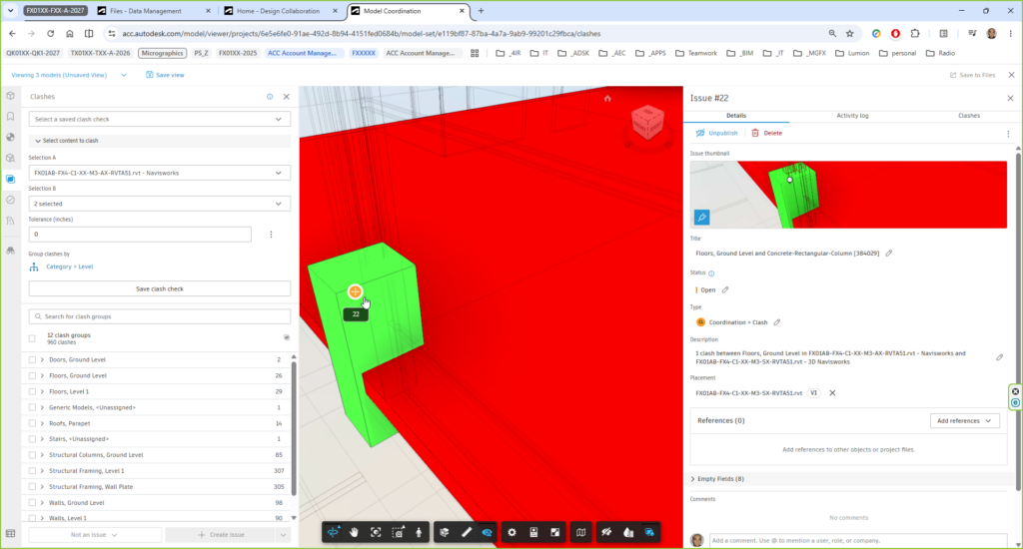Click the section box cube tool
Image resolution: width=1023 pixels, height=549 pixels.
pos(445,533)
